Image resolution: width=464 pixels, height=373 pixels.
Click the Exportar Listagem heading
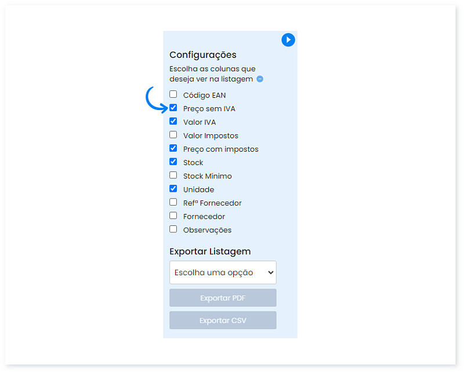209,251
